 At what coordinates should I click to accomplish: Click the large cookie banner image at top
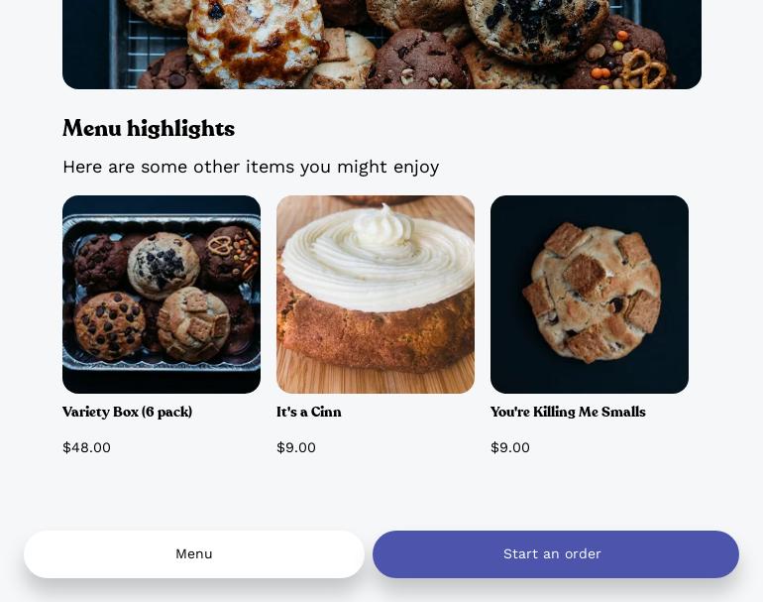click(381, 45)
